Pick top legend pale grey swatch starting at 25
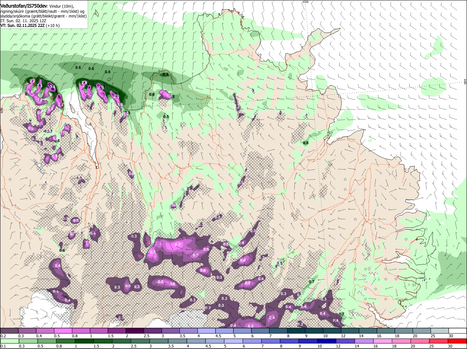This screenshot has width=467, height=349. point(440,330)
